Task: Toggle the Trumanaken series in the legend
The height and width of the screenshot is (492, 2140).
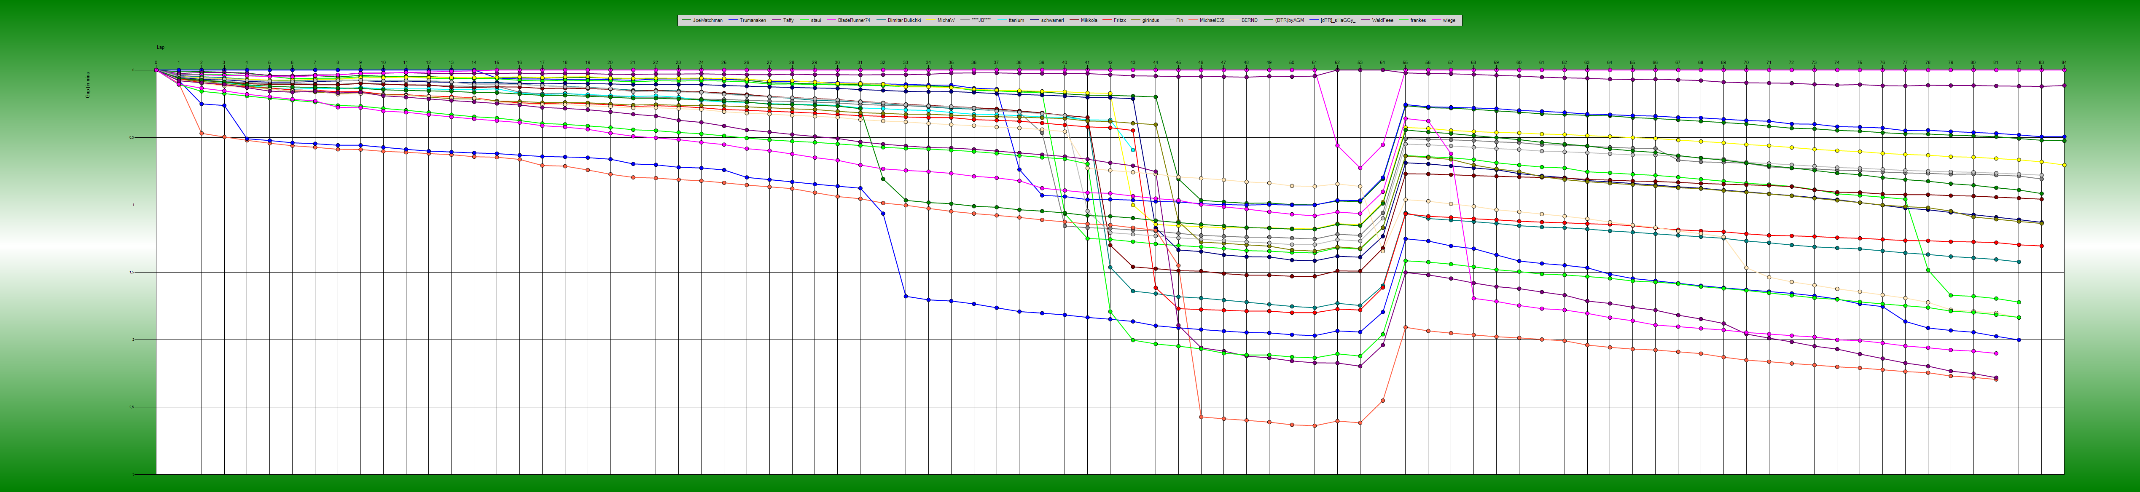Action: (753, 20)
